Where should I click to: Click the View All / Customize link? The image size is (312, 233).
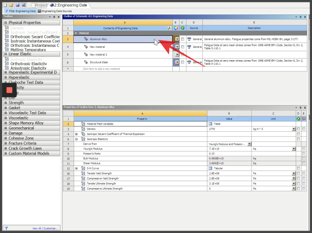(x=45, y=228)
